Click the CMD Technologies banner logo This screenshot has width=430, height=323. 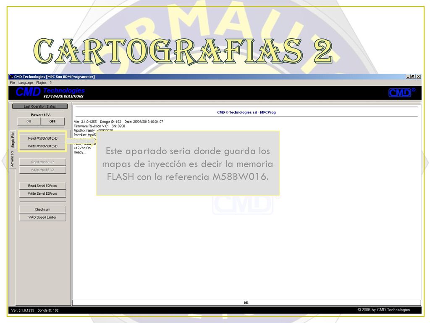(50, 93)
